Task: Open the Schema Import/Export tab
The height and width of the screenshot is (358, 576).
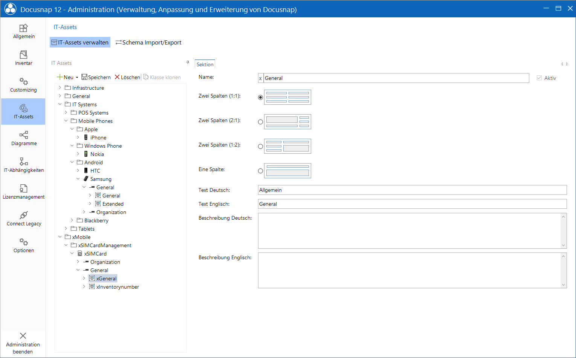Action: pos(148,42)
